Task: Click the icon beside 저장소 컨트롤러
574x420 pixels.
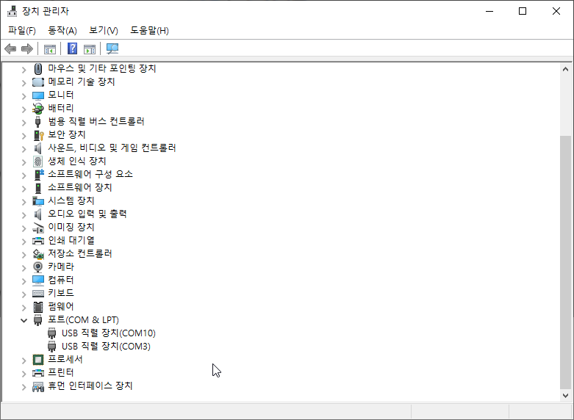Action: [x=38, y=254]
